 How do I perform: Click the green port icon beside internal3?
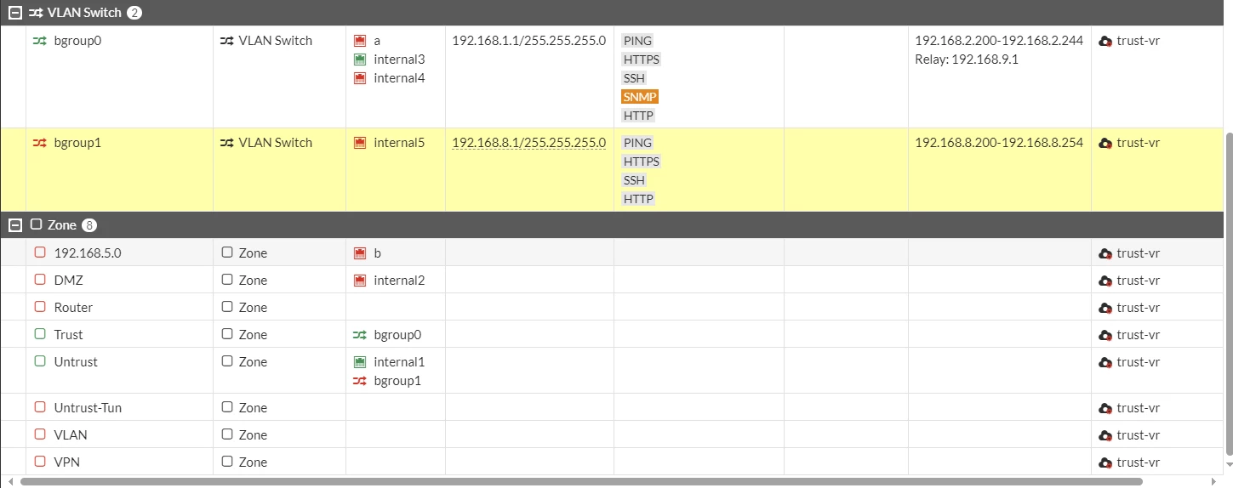coord(359,60)
